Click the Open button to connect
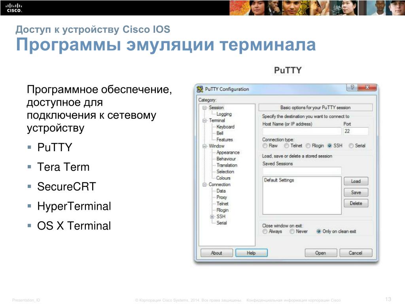Screen dimensions: 405x304 click(x=320, y=253)
